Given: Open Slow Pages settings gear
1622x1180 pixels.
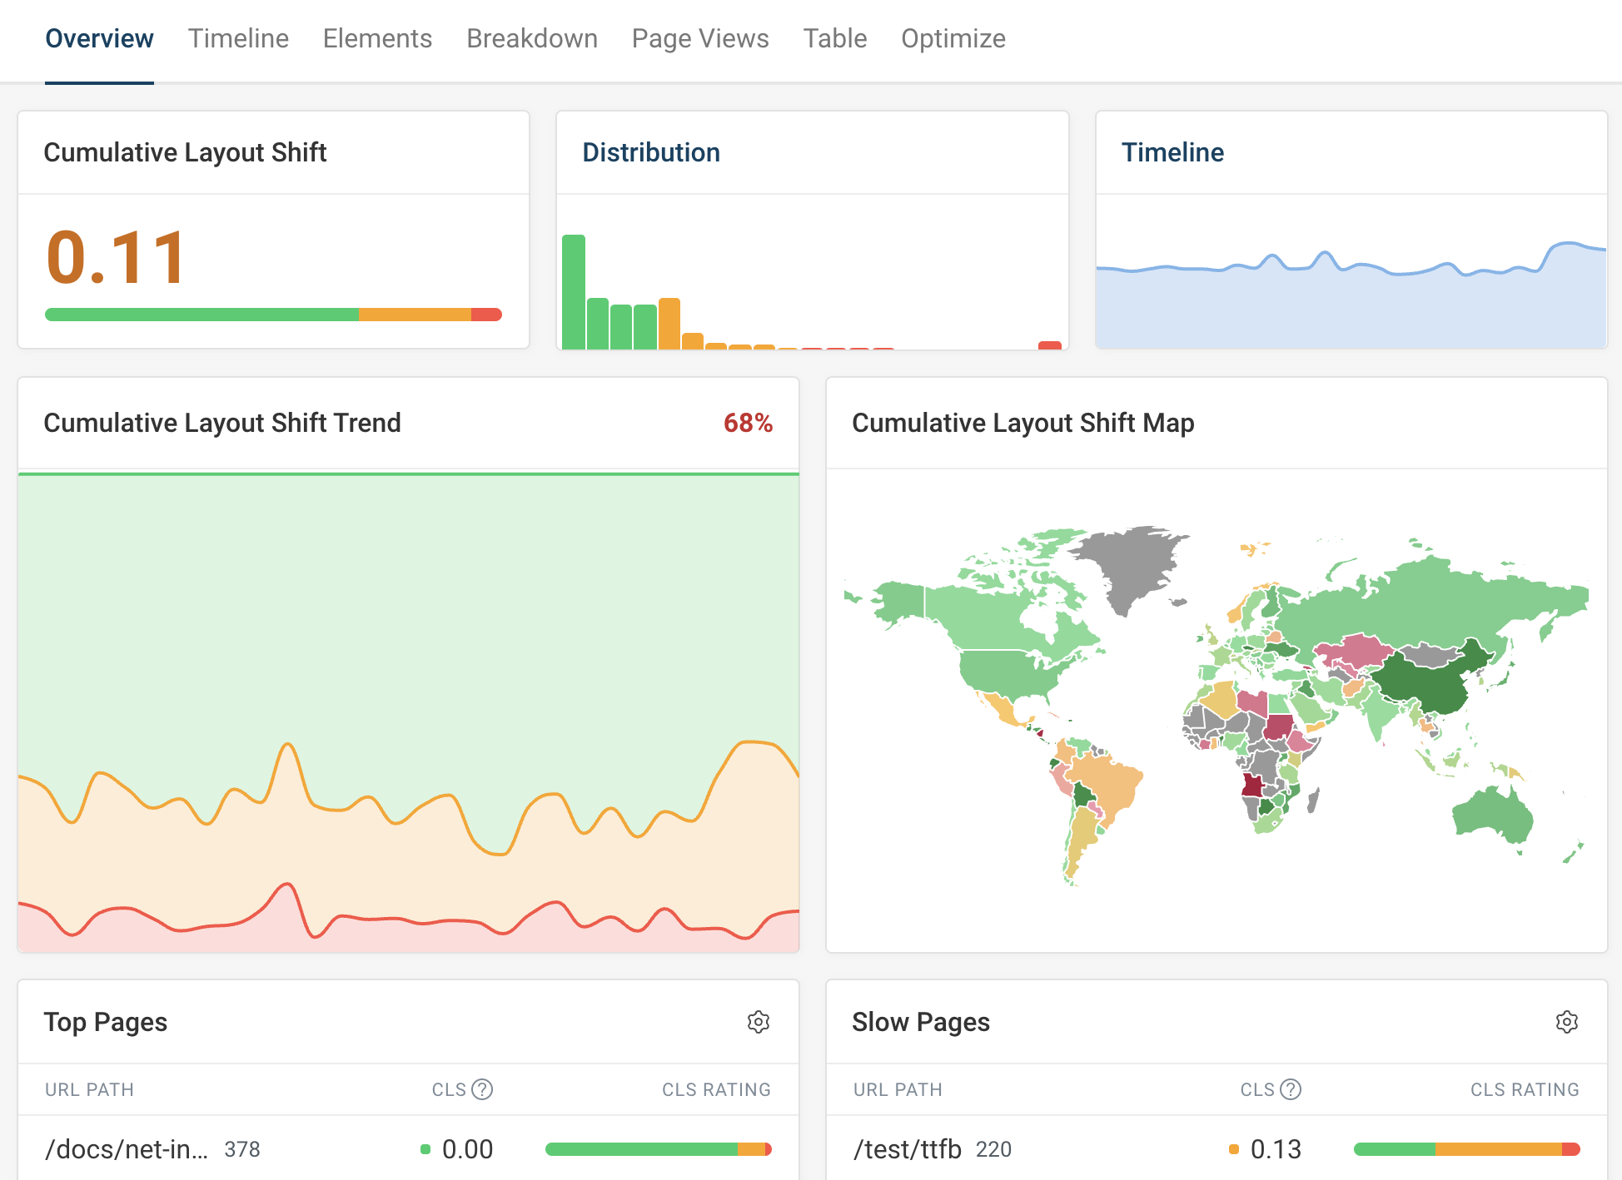Looking at the screenshot, I should (x=1566, y=1022).
